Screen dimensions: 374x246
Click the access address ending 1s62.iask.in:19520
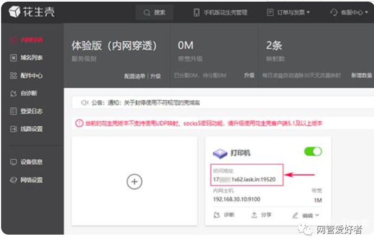[244, 179]
